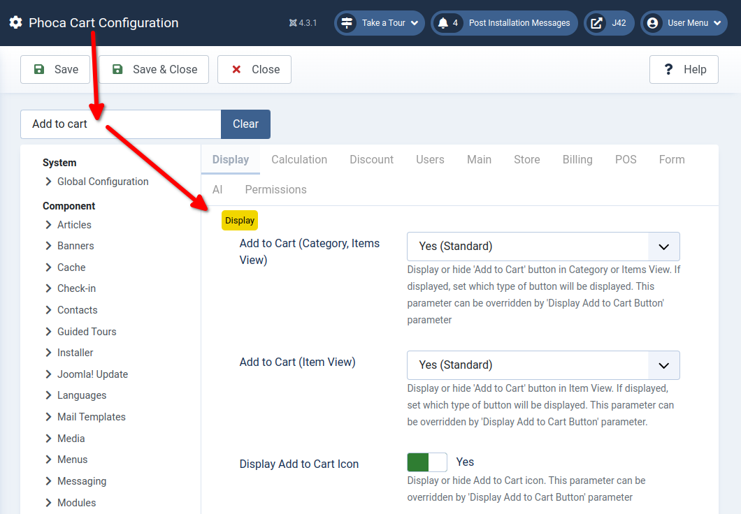Switch to the Display tab
Image resolution: width=741 pixels, height=514 pixels.
231,159
